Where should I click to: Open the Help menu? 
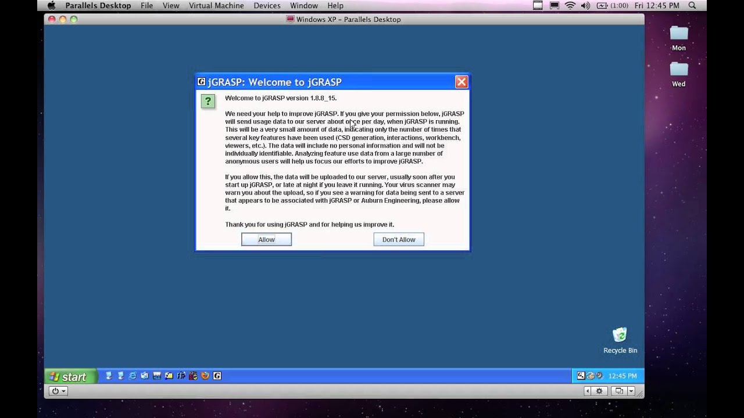click(335, 5)
